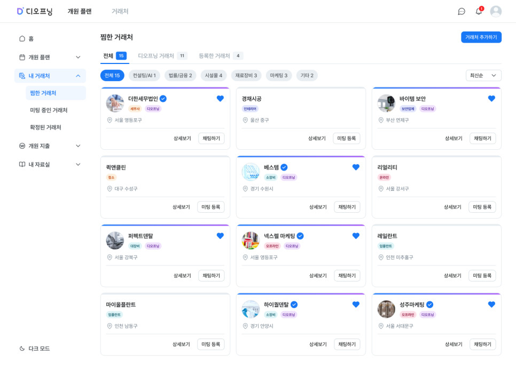Expand the 개원 플랜 sidebar chevron

(78, 57)
